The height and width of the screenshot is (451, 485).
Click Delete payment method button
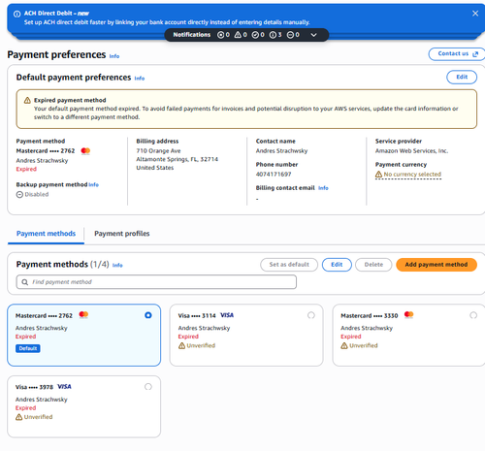pyautogui.click(x=373, y=265)
